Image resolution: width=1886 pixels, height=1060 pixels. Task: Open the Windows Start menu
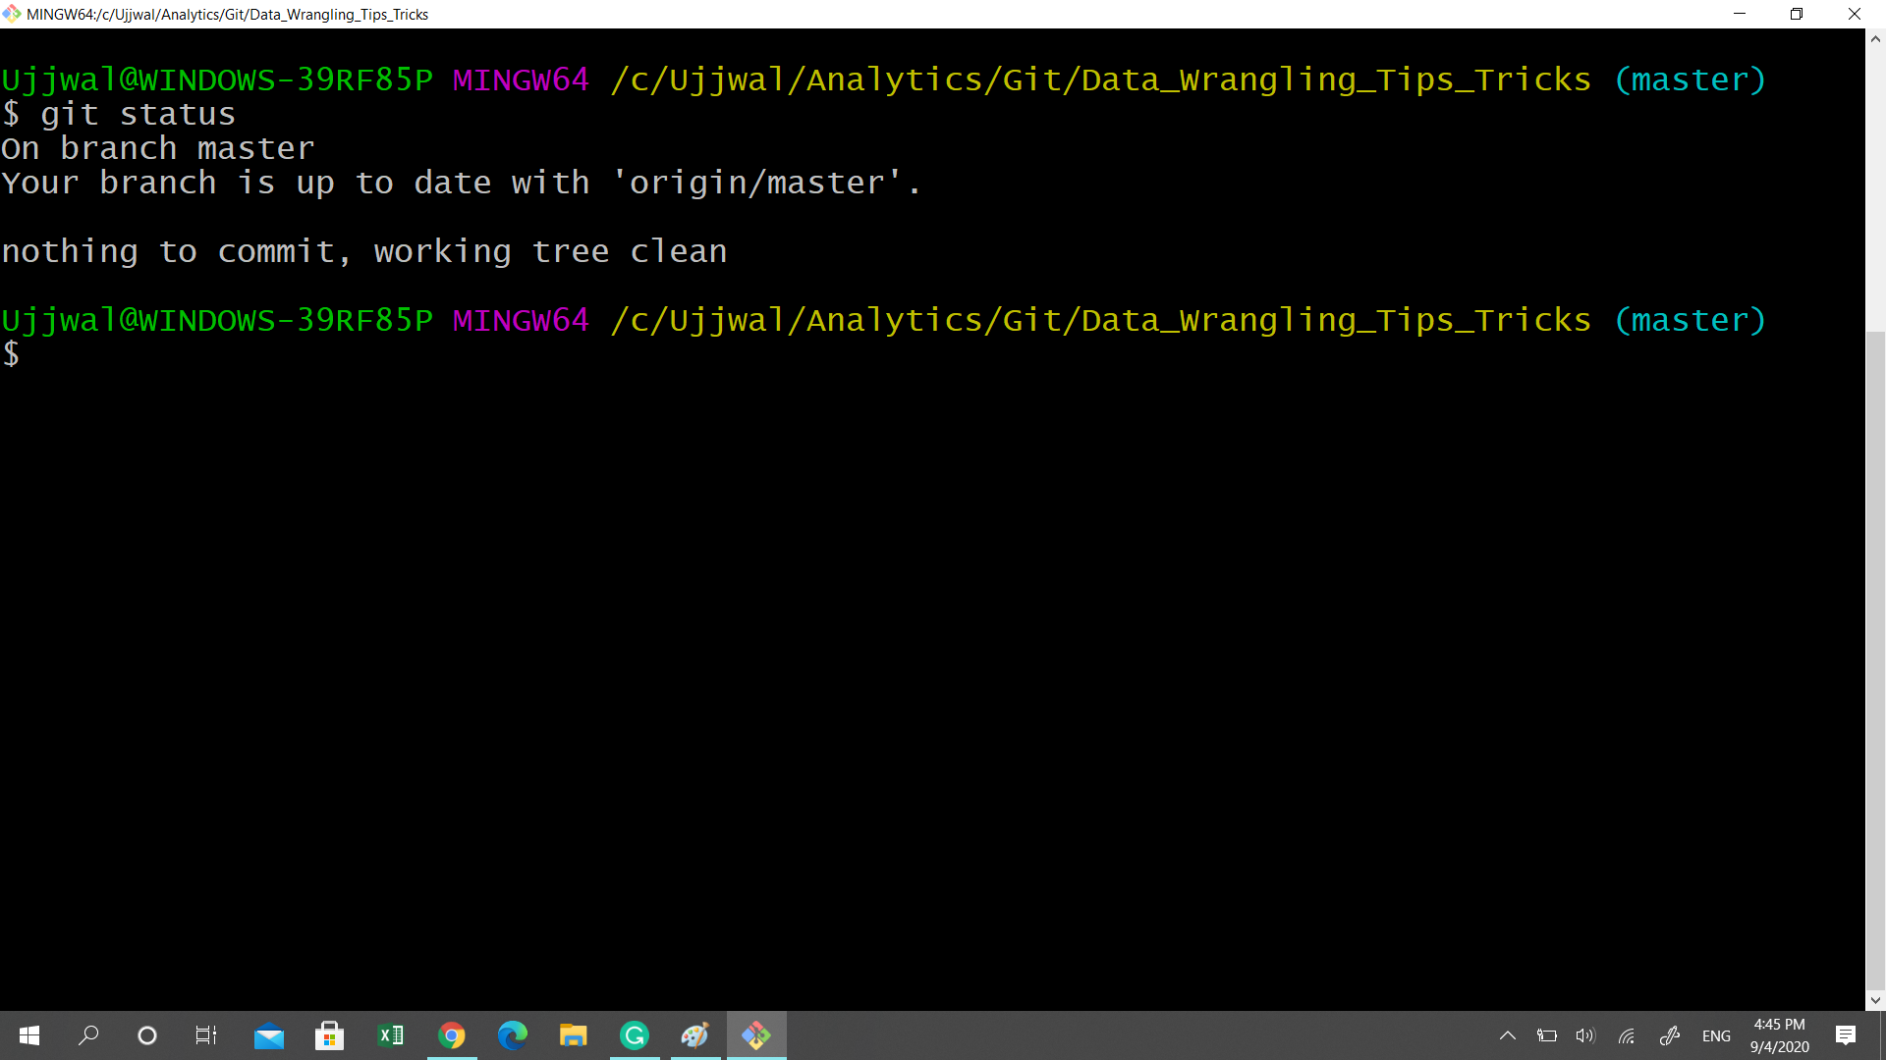coord(29,1035)
